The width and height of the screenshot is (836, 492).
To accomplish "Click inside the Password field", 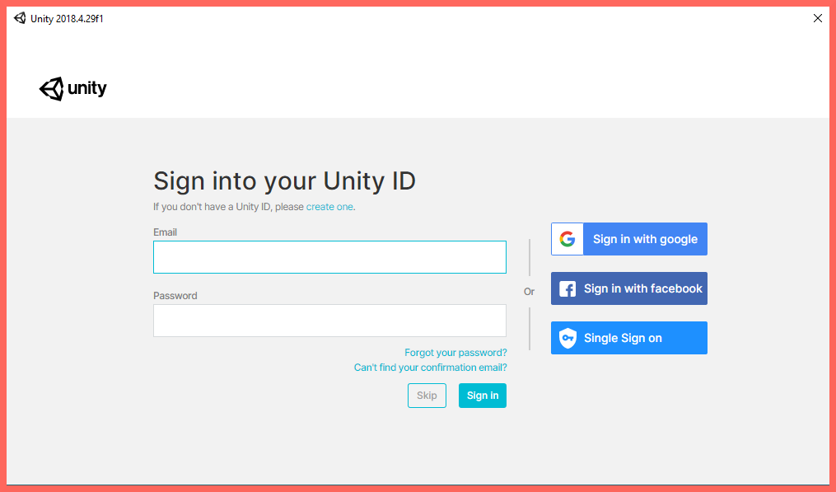I will 329,321.
